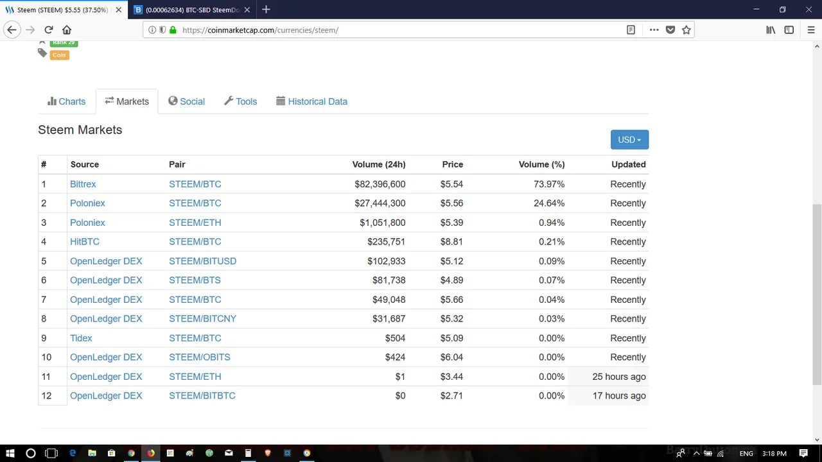Open the Bittrex source link

83,184
